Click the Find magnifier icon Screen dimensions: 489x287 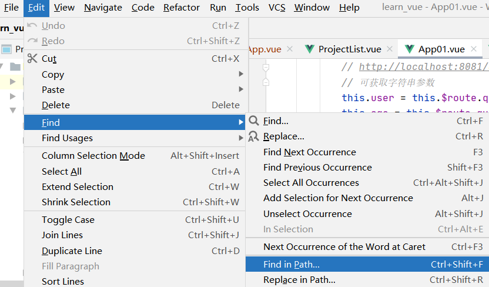click(x=254, y=121)
